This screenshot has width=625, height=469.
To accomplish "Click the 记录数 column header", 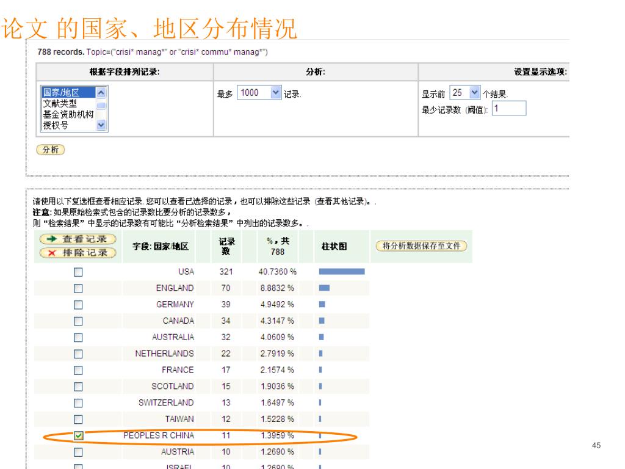I will click(x=226, y=246).
